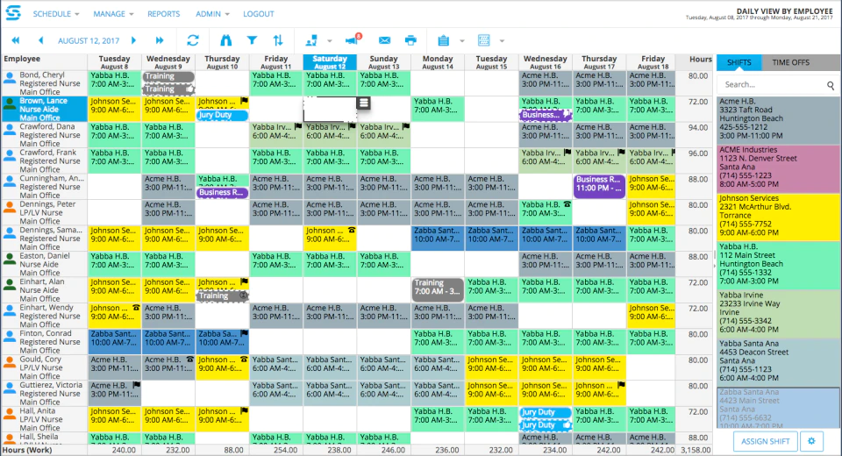Open messages with the envelope icon
The height and width of the screenshot is (456, 842).
click(x=384, y=40)
